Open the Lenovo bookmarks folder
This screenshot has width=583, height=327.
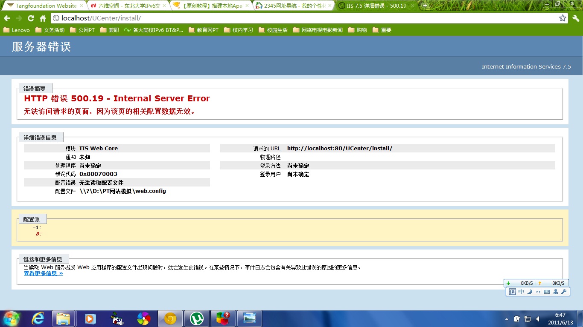tap(17, 30)
